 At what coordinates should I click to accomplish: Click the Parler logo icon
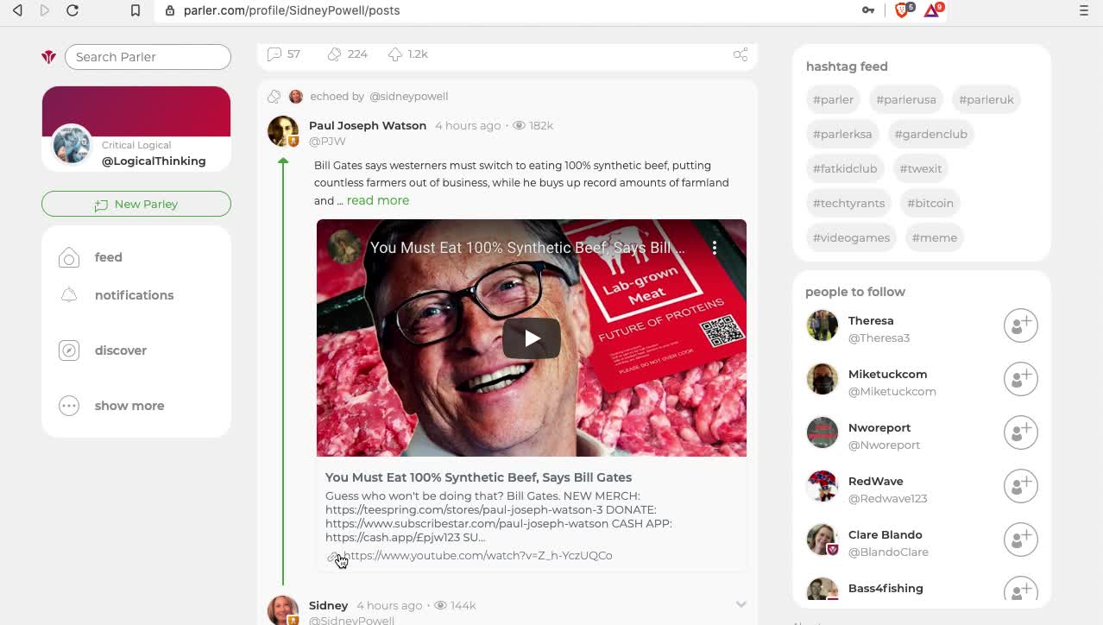pyautogui.click(x=48, y=57)
